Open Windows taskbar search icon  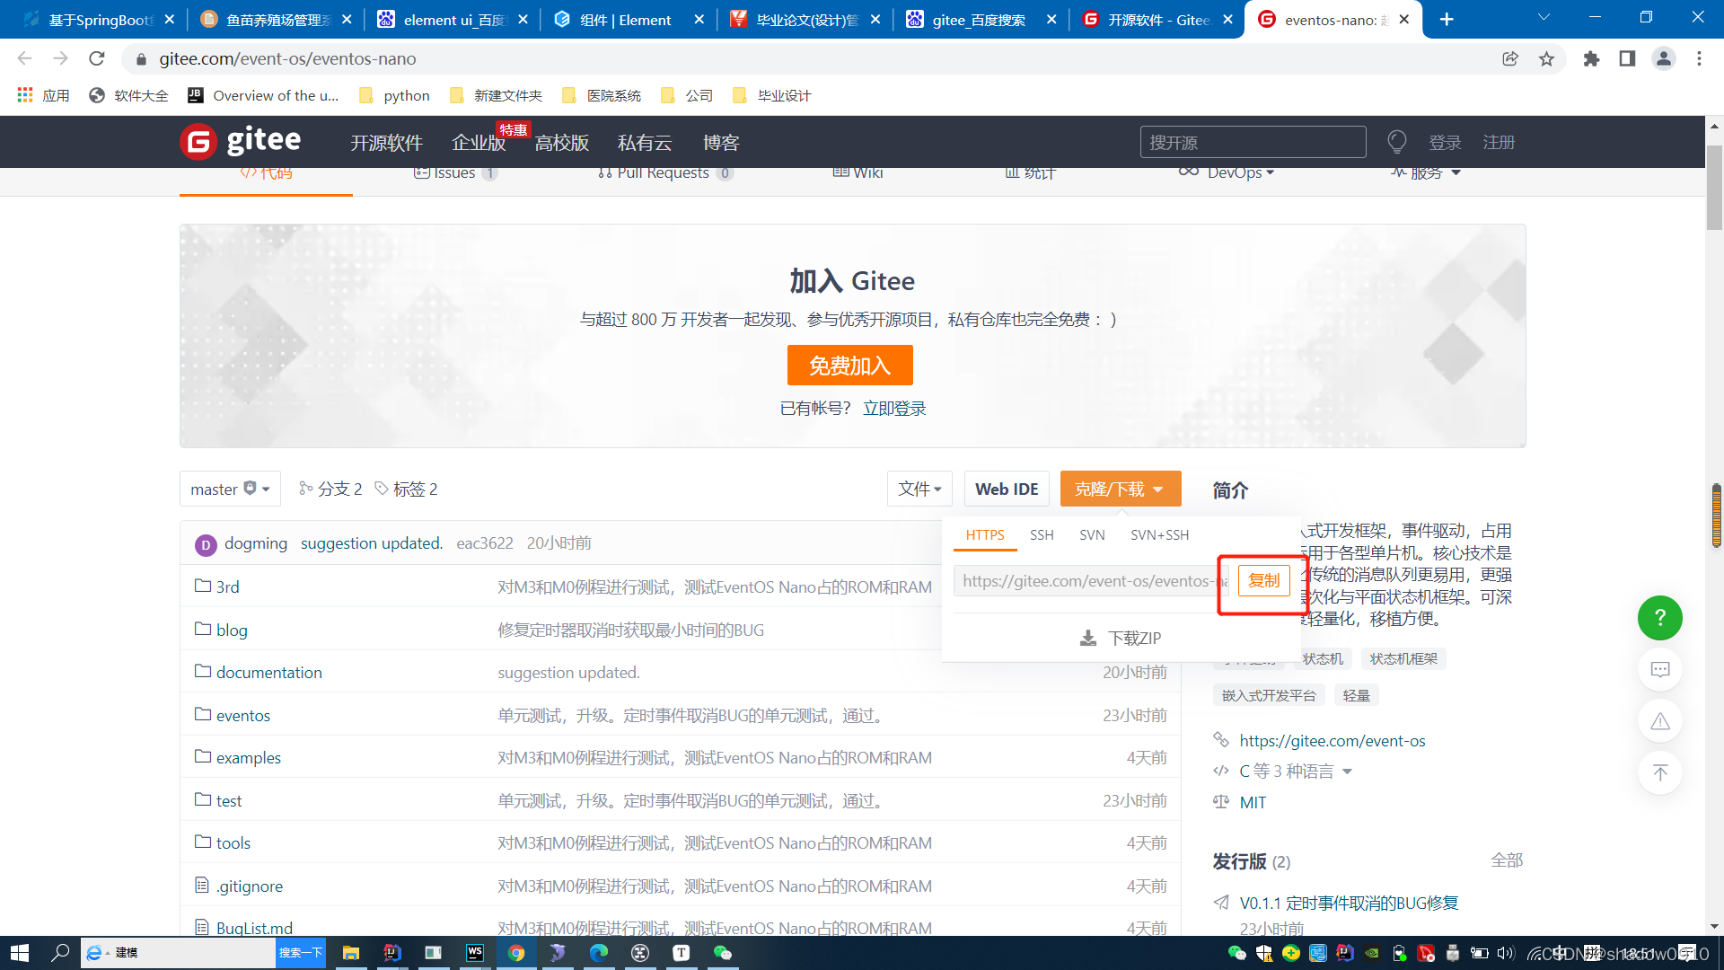[x=60, y=953]
